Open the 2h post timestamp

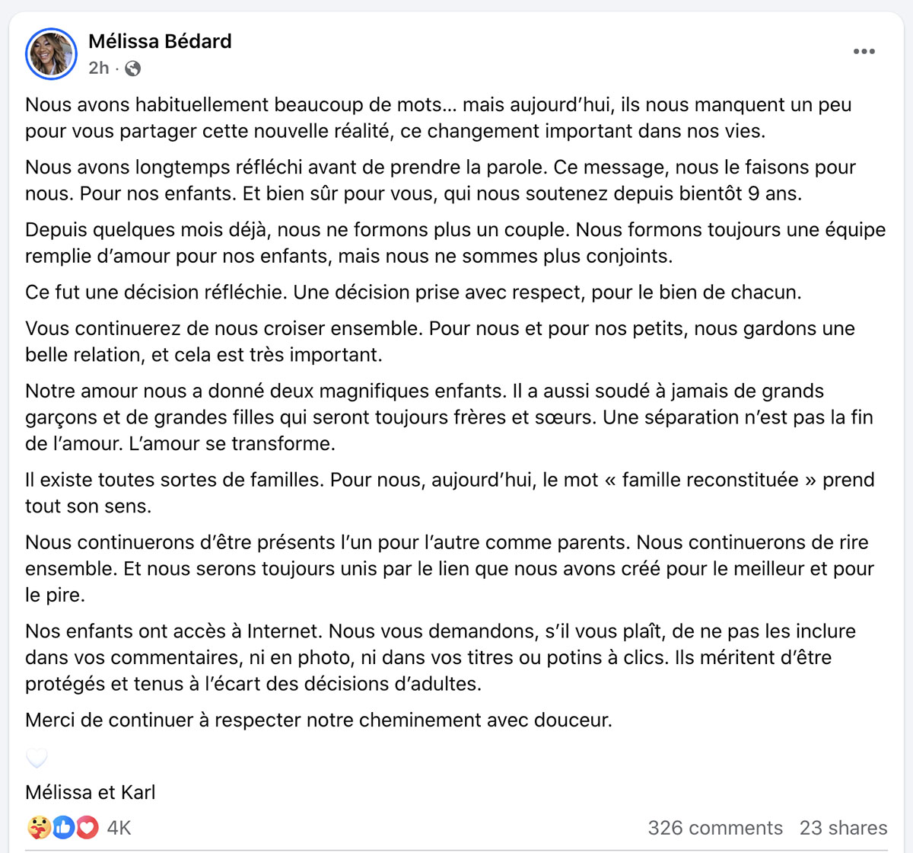click(x=99, y=69)
